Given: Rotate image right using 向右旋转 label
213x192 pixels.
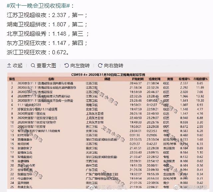Looking at the screenshot, I should (113, 66).
